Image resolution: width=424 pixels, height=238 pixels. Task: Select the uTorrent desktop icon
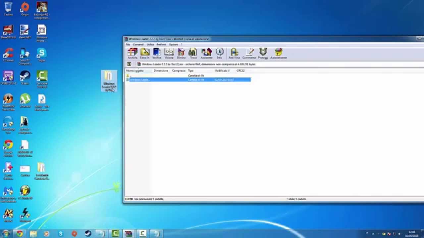(x=25, y=101)
